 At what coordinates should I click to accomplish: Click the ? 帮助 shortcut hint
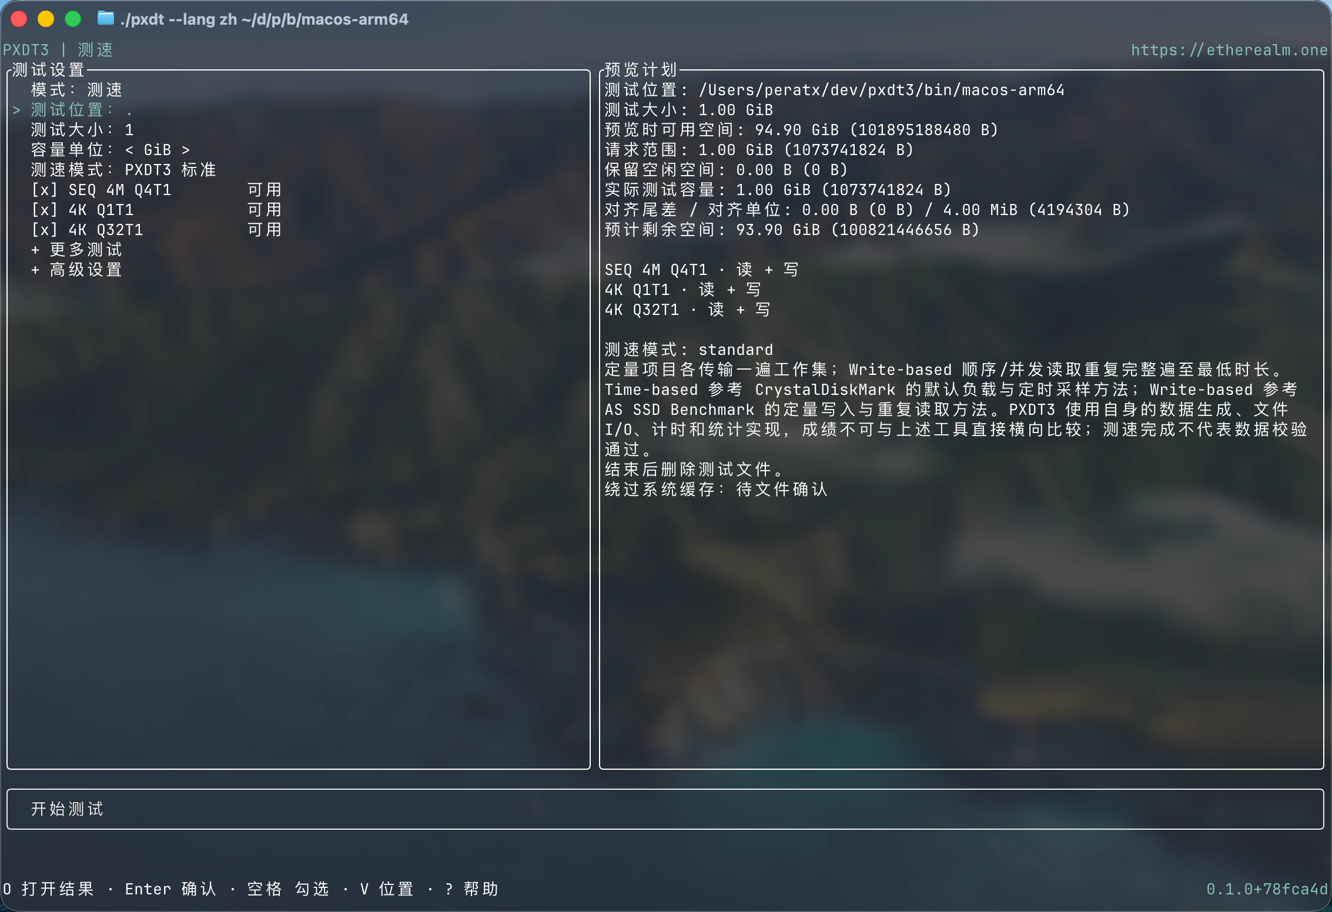(x=471, y=889)
